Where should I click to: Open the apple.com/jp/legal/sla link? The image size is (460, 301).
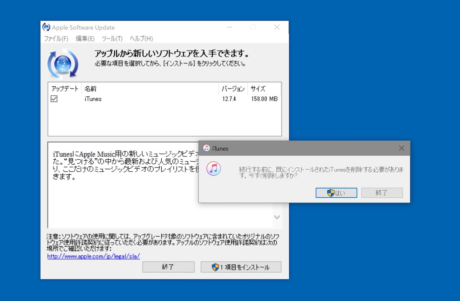click(94, 256)
